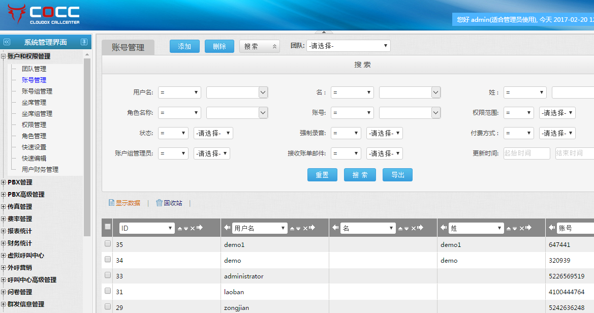The width and height of the screenshot is (594, 313).
Task: Tick the checkbox for row demo1
Action: (x=107, y=244)
